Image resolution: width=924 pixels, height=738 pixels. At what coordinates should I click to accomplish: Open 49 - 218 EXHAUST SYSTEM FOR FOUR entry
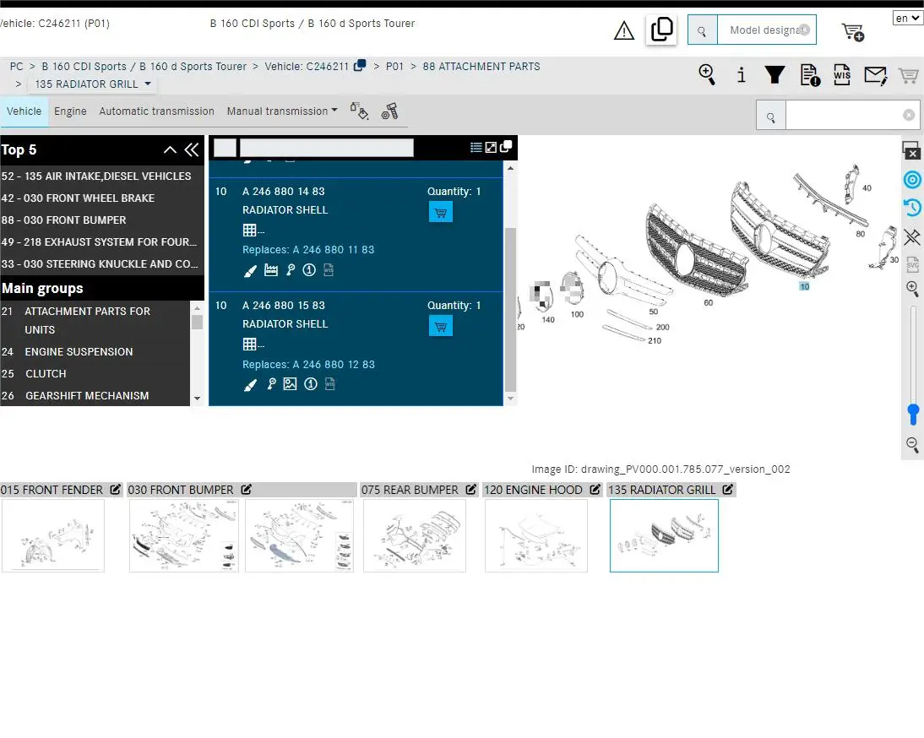click(99, 242)
